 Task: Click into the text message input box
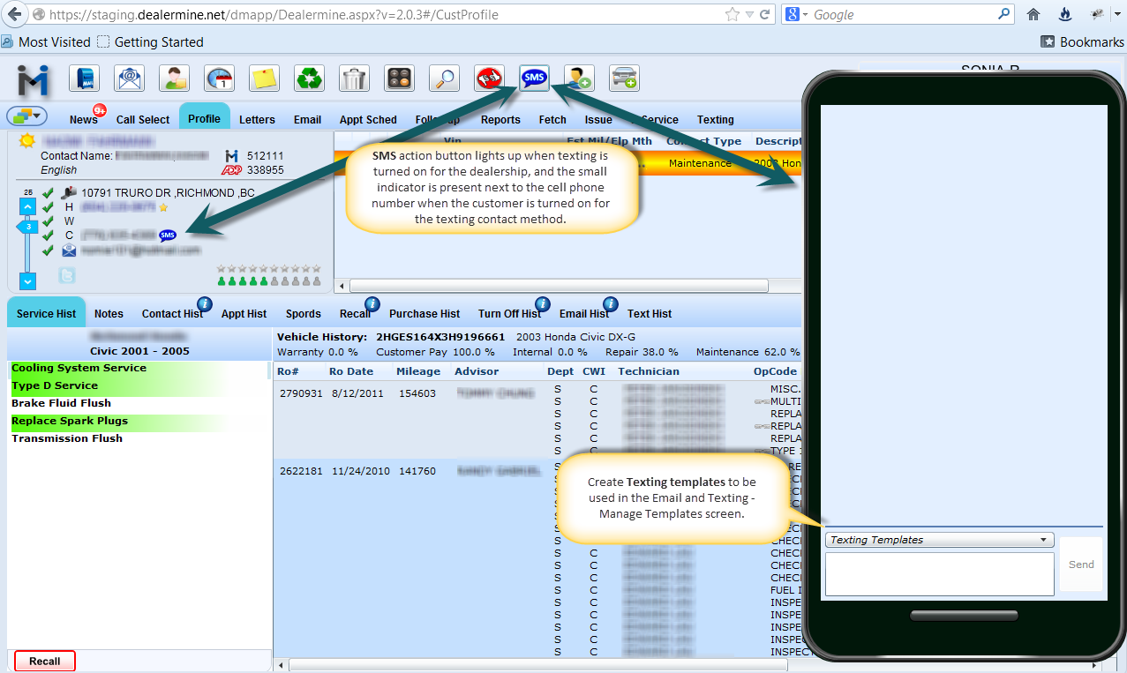coord(939,573)
